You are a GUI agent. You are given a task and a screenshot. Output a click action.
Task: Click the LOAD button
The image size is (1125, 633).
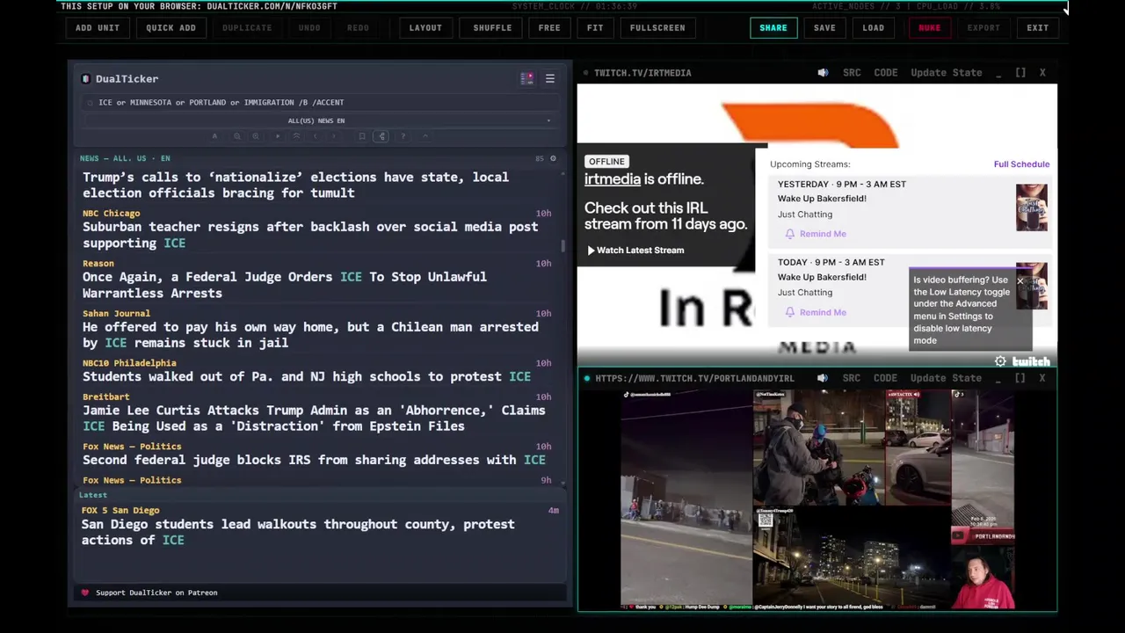coord(874,27)
